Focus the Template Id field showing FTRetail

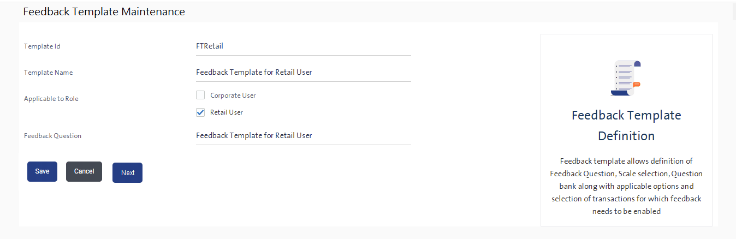point(303,46)
